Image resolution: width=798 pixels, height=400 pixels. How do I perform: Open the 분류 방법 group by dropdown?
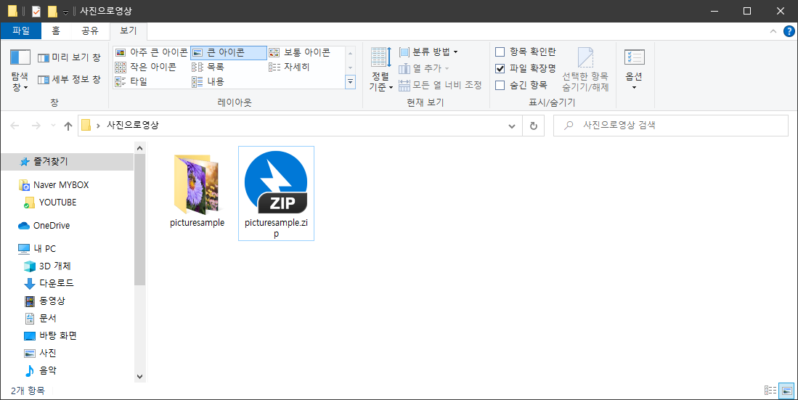pyautogui.click(x=428, y=52)
